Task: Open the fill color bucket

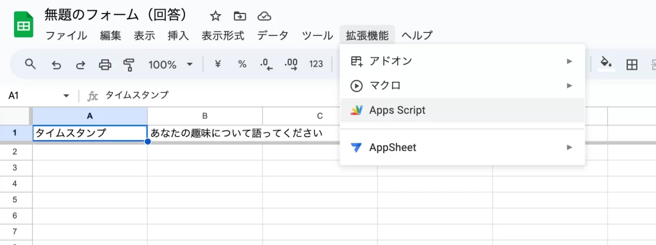Action: pos(606,63)
